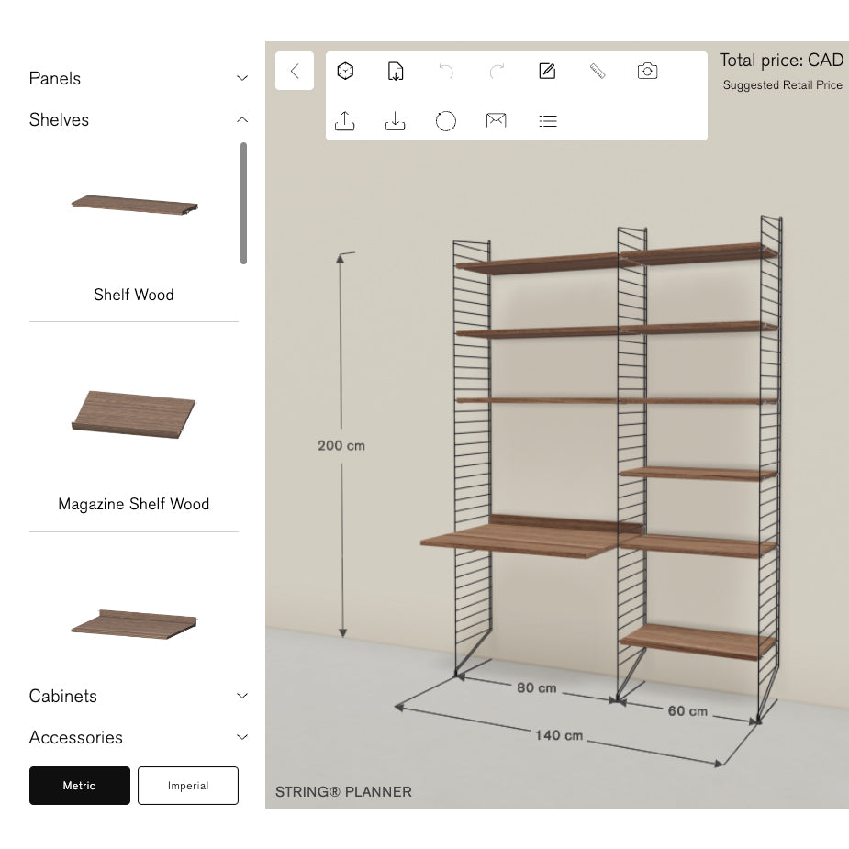Click the edit pencil icon
The image size is (849, 849).
(x=547, y=71)
